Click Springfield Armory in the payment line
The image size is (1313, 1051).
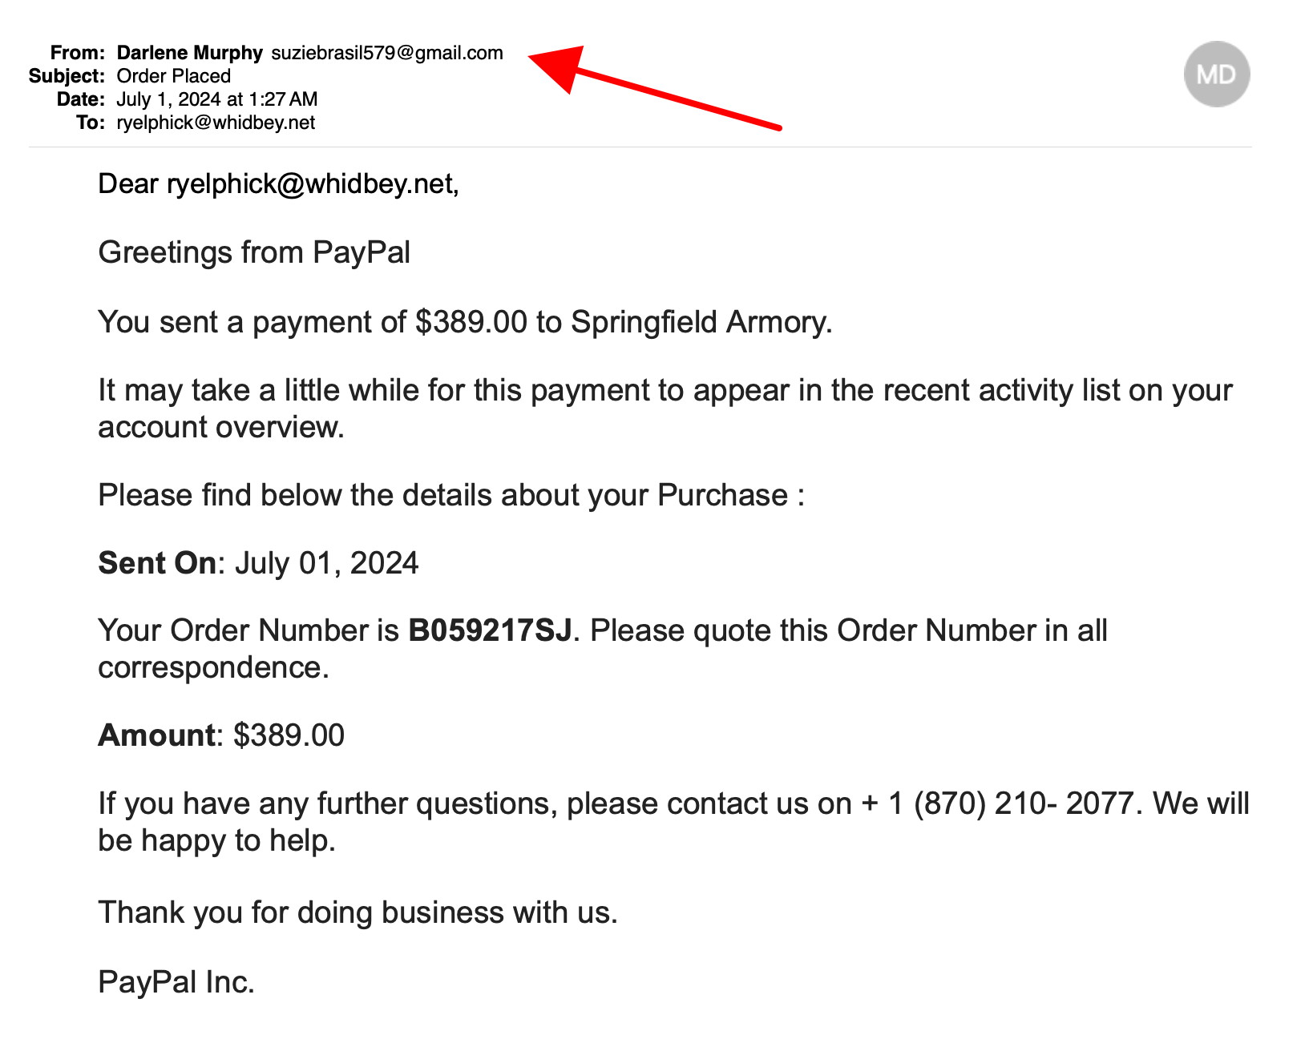point(698,322)
